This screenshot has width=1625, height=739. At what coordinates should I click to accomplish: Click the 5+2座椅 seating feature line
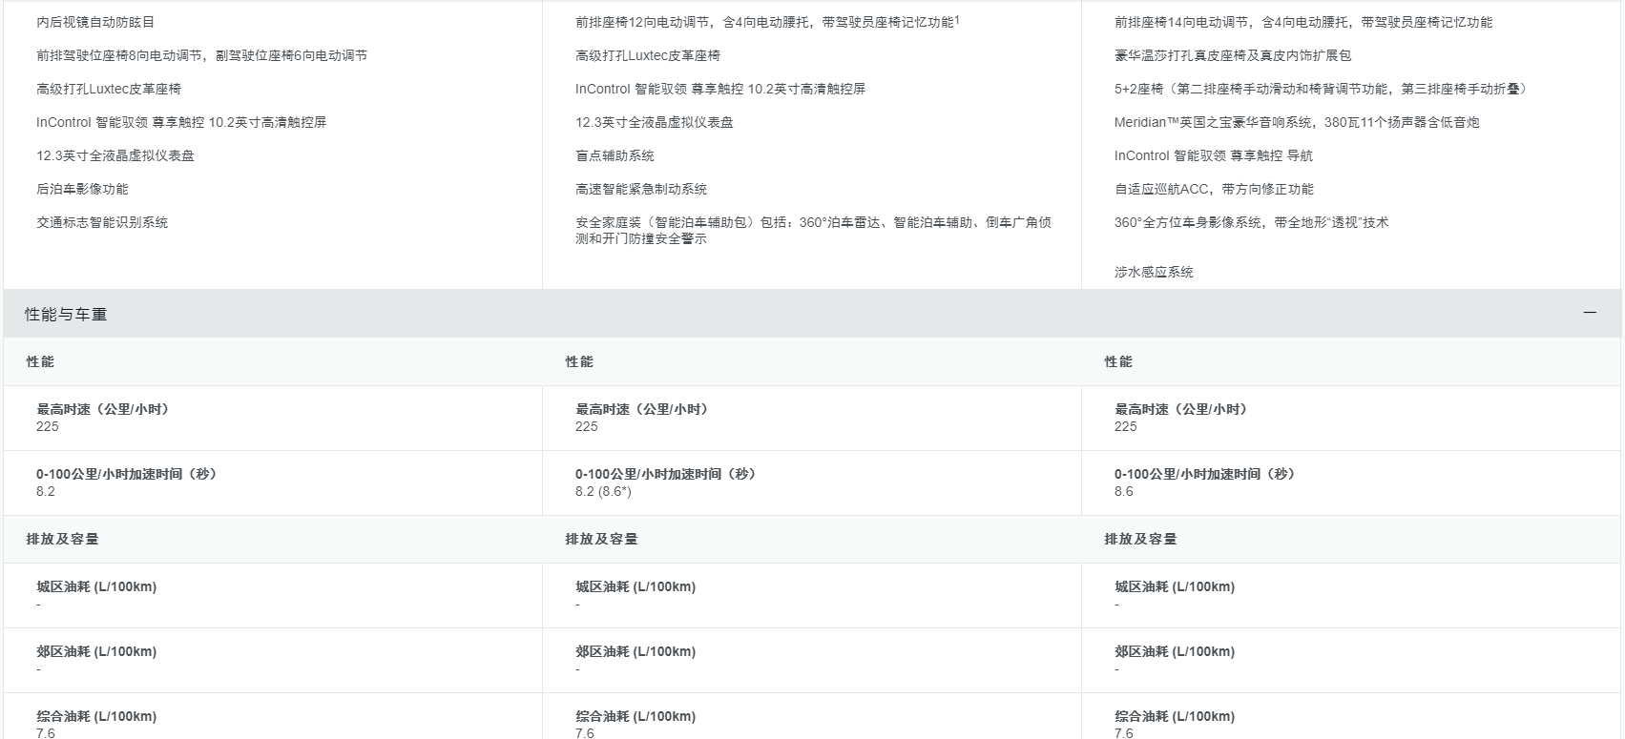tap(1322, 89)
